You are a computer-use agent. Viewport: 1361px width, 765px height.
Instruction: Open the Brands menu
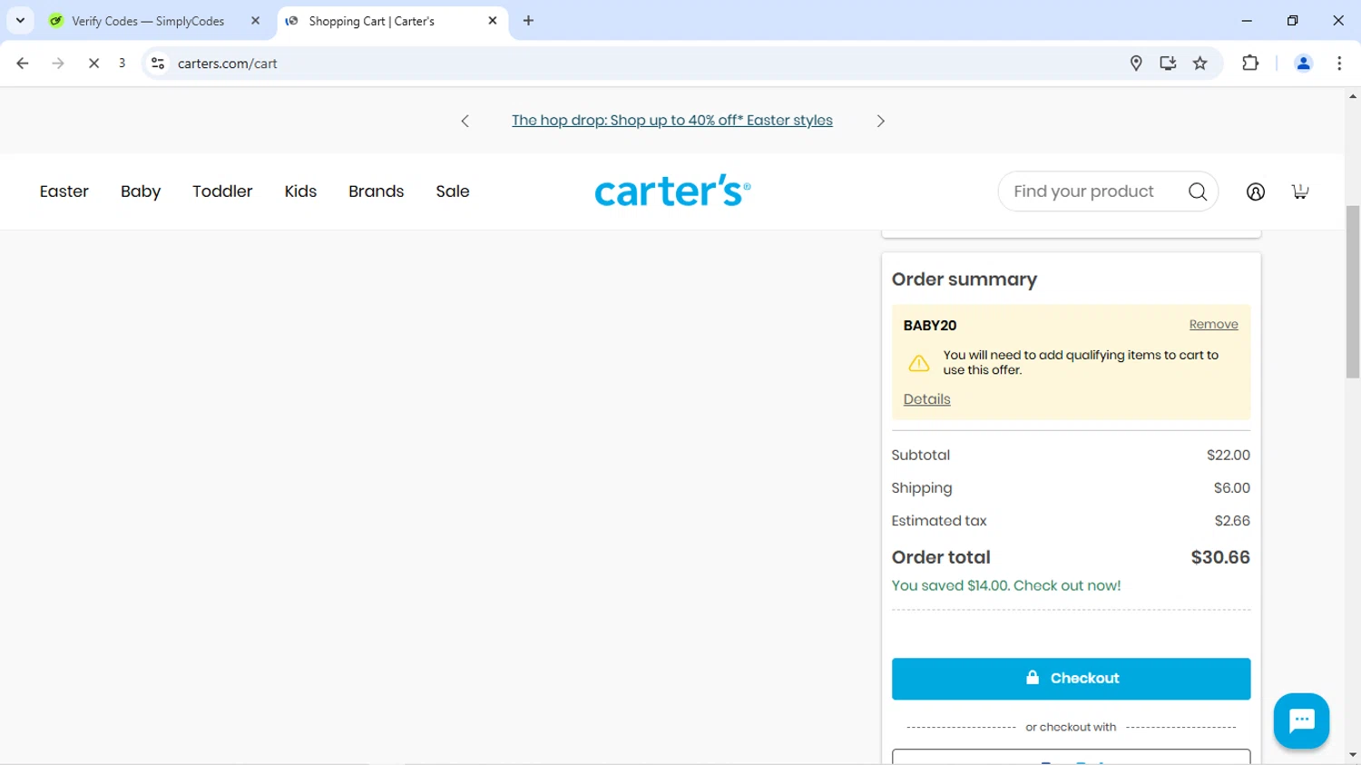pos(377,191)
